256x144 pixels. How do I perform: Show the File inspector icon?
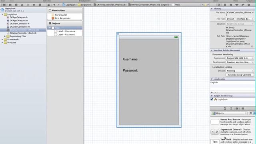click(x=219, y=5)
